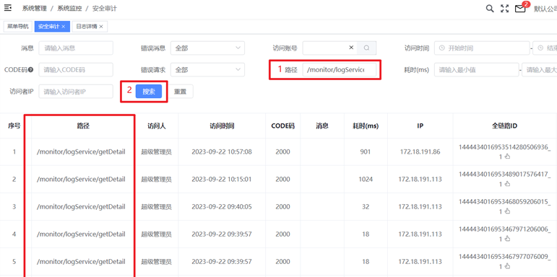The width and height of the screenshot is (557, 277).
Task: Click the 开始时间 date field
Action: (x=482, y=48)
